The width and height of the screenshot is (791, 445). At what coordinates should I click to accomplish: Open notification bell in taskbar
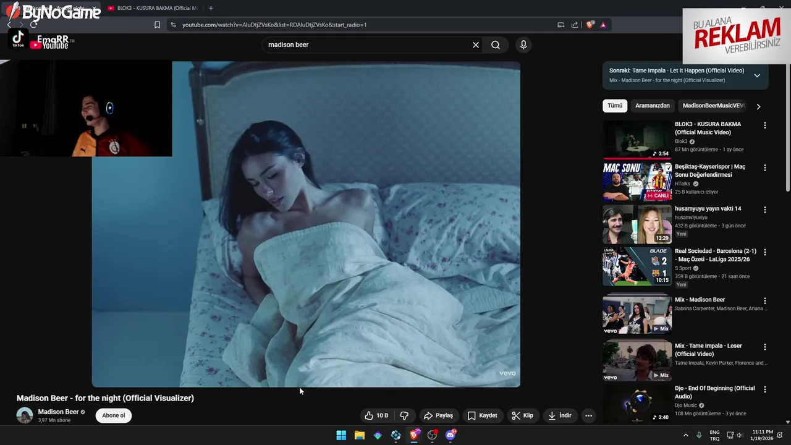[780, 435]
